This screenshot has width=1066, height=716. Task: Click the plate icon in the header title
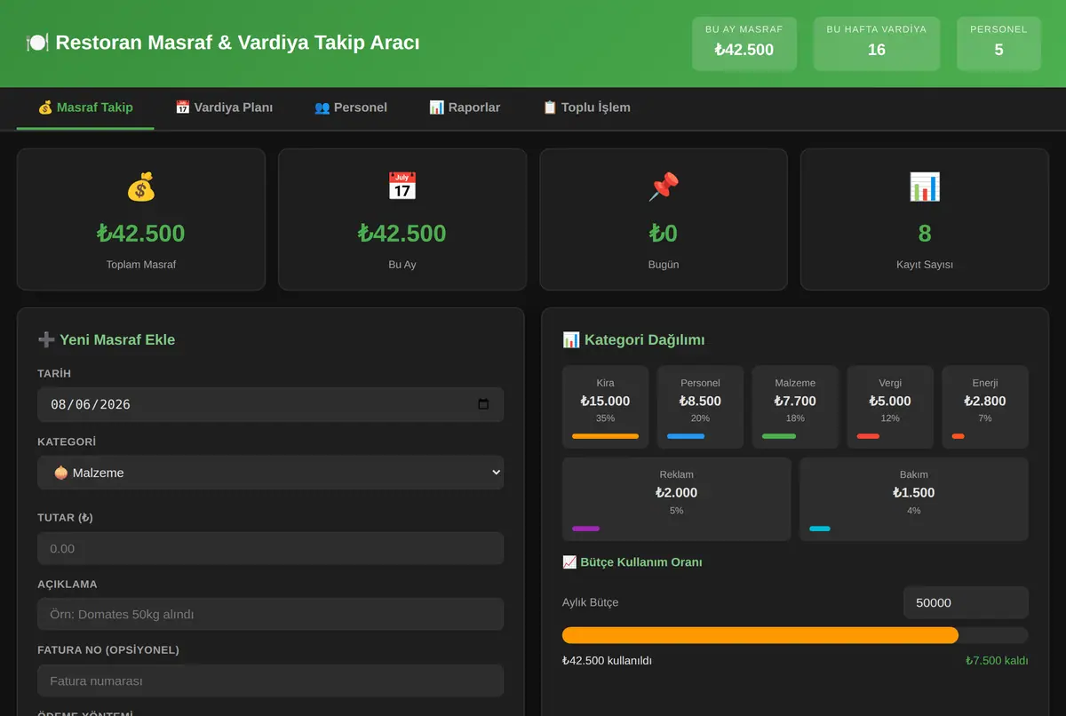tap(37, 43)
